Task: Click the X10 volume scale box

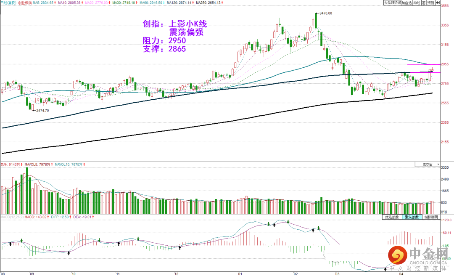Action: [443, 212]
